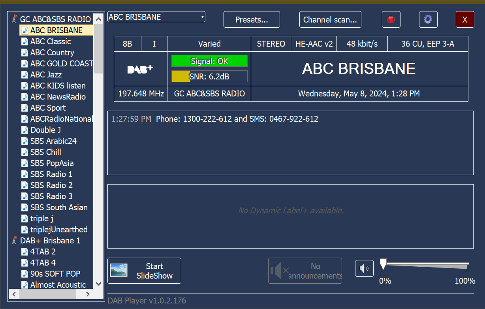Select SBS PopAsia station

pos(52,163)
